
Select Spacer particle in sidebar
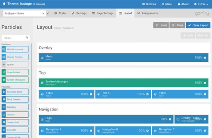pyautogui.click(x=15, y=64)
